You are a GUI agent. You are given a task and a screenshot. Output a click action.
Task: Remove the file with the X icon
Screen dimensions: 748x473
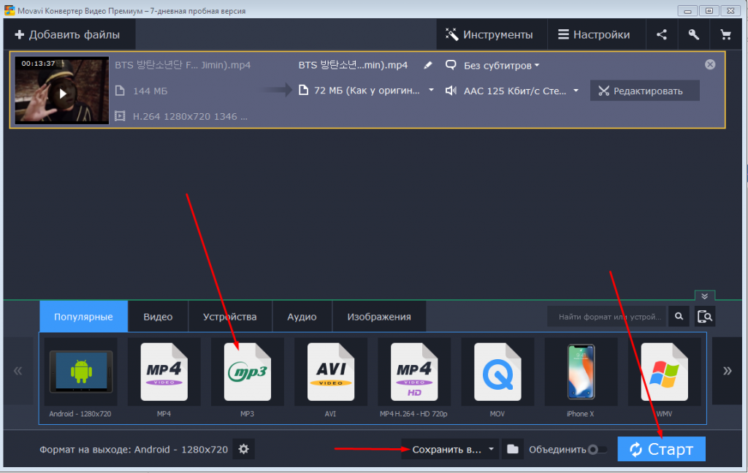tap(710, 64)
